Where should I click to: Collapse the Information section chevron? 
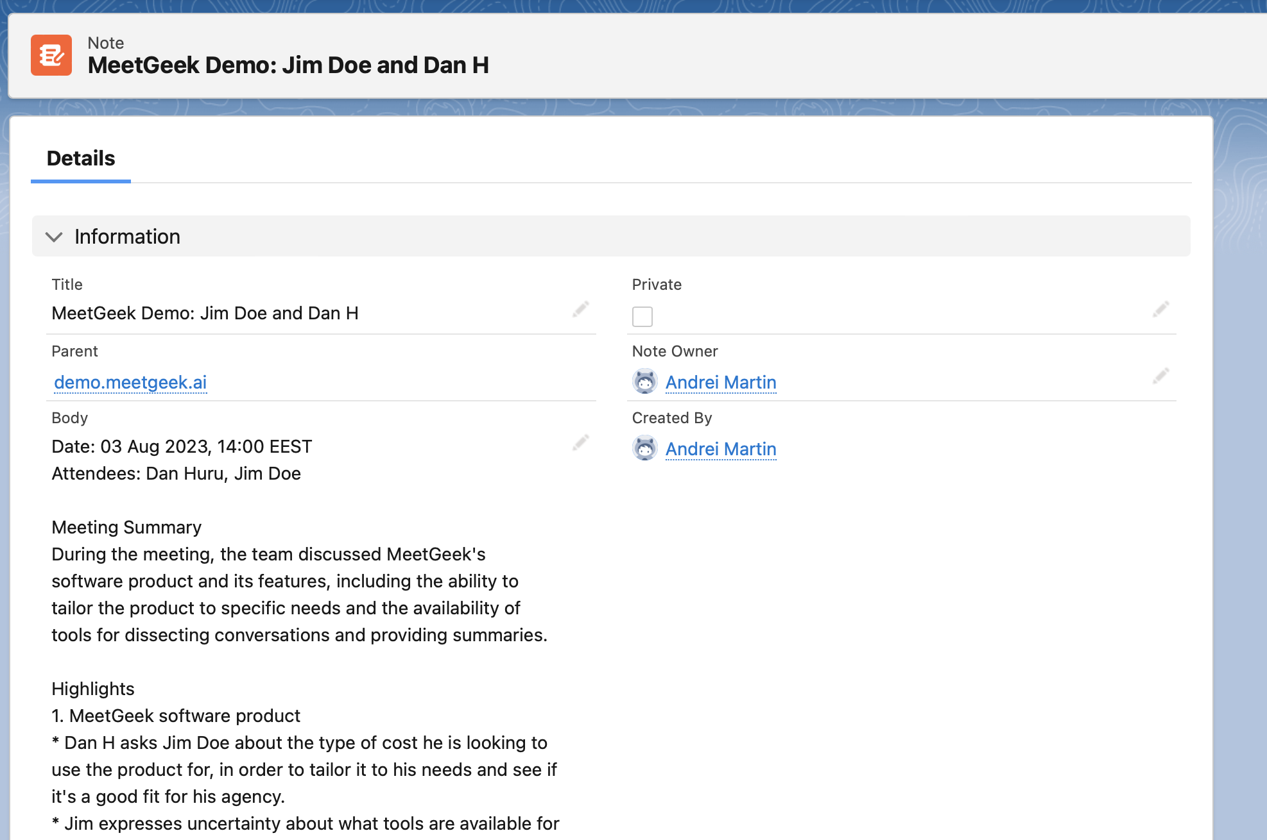[x=54, y=237]
